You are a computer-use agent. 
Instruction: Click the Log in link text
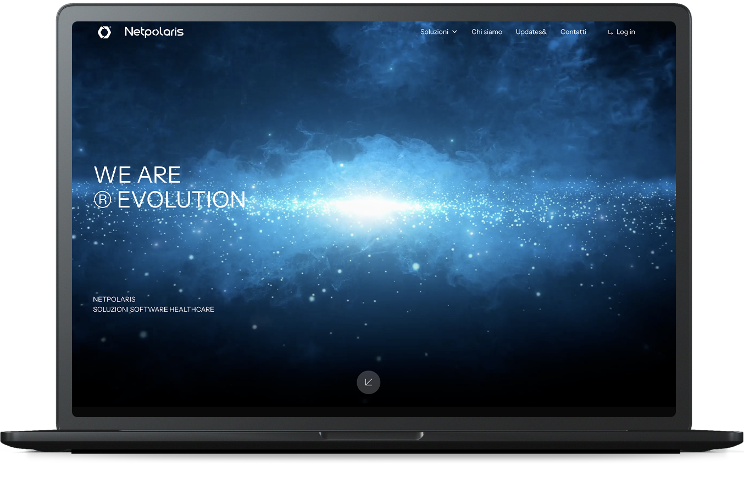(x=625, y=32)
